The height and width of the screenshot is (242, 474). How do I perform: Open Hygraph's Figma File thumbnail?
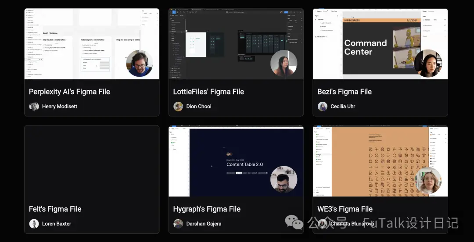pos(236,161)
